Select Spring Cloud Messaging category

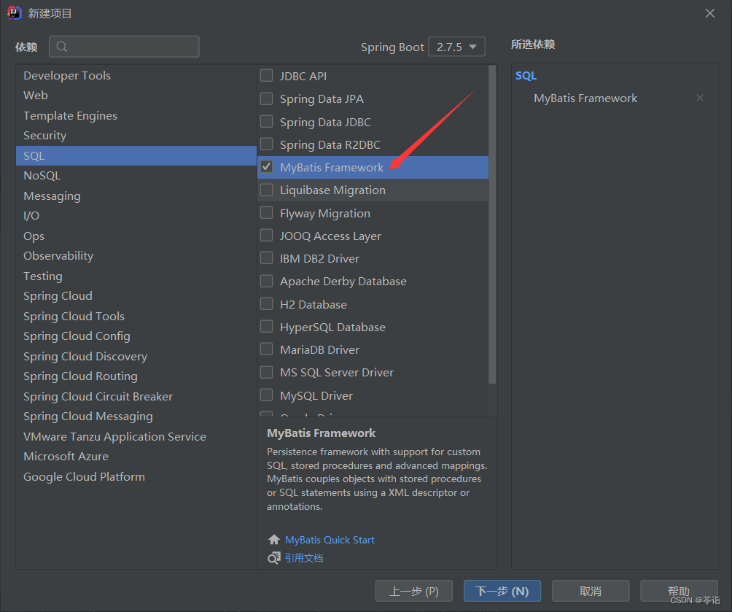136,417
